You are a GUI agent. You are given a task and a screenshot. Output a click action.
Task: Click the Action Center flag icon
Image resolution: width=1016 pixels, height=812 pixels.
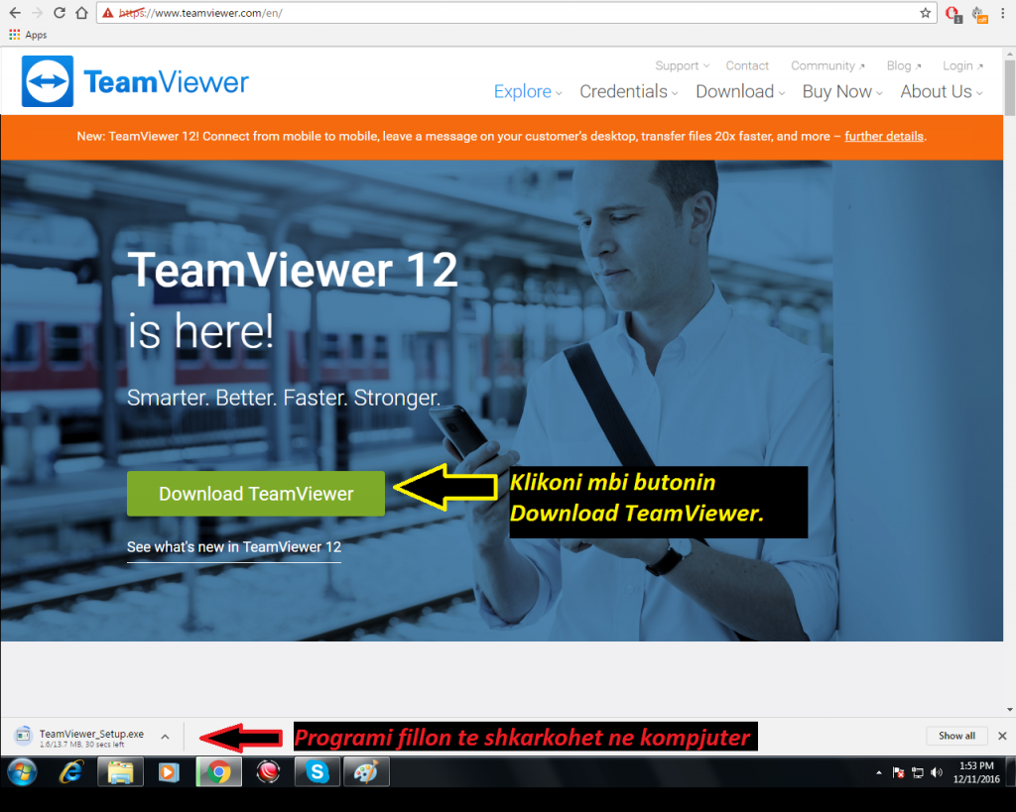[x=898, y=772]
